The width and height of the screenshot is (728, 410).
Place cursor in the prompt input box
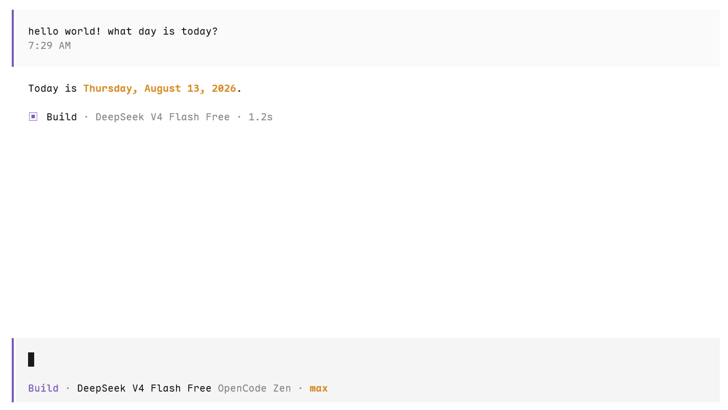coord(367,360)
